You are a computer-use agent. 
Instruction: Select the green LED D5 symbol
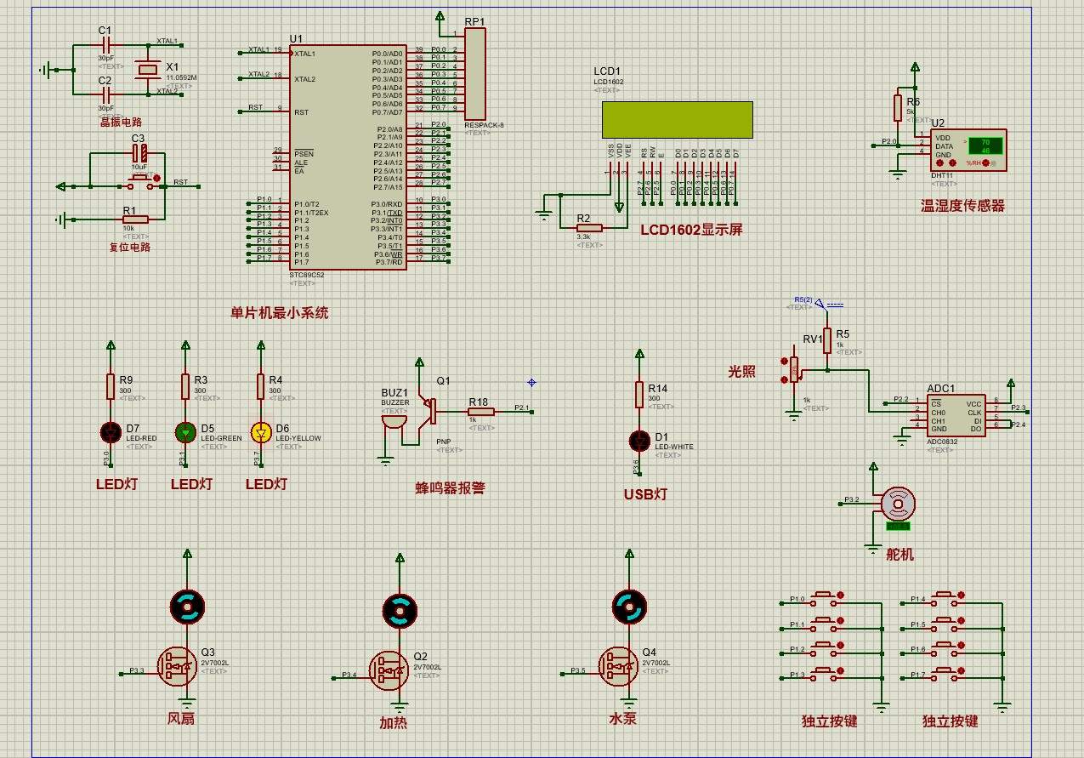click(185, 433)
